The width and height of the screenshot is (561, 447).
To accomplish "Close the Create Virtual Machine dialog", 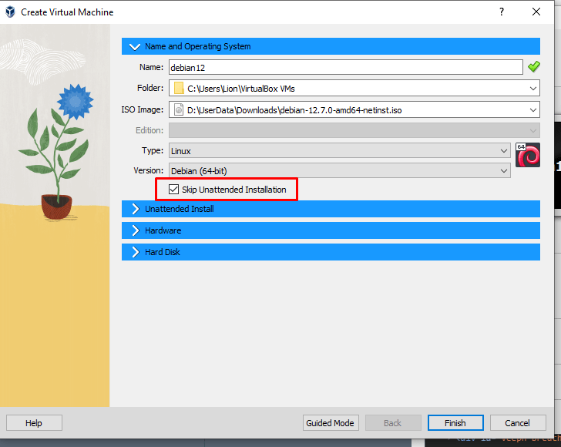I will pyautogui.click(x=536, y=12).
